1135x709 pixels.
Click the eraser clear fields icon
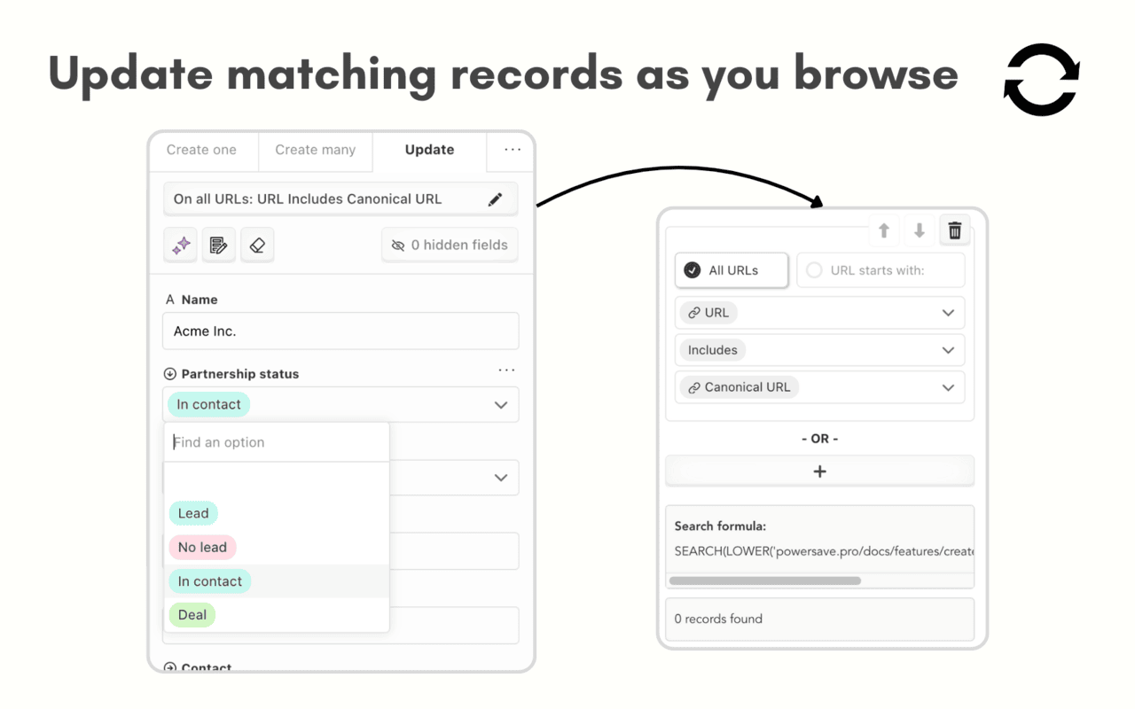coord(257,245)
